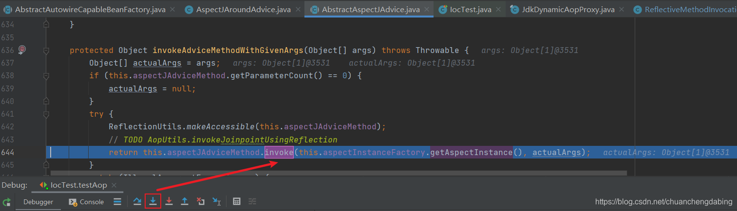Open the Evaluate Expression calculator icon
737x211 pixels.
tap(236, 201)
